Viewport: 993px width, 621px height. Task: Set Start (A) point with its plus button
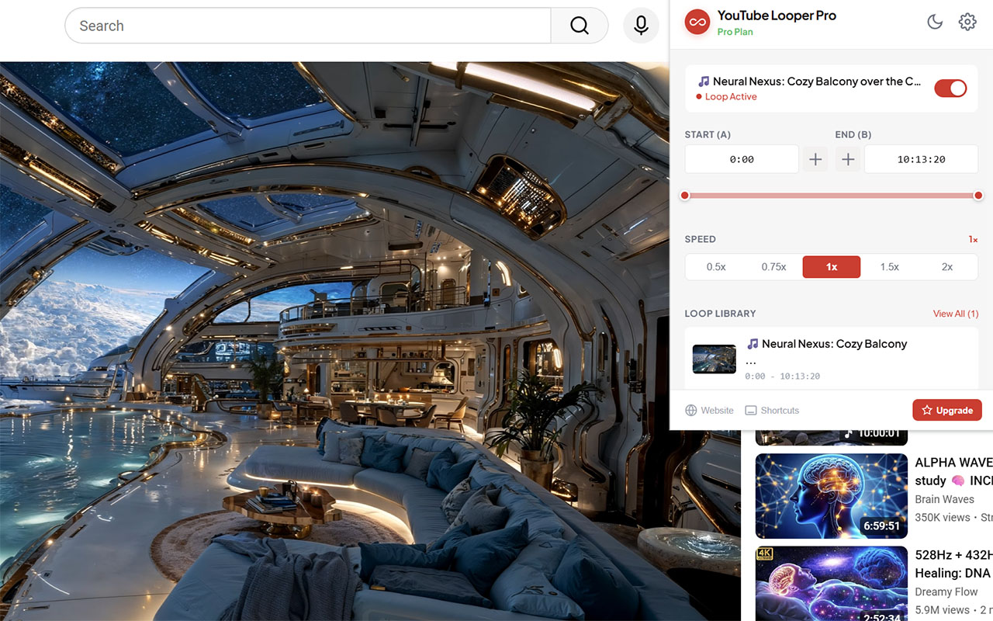[x=815, y=159]
